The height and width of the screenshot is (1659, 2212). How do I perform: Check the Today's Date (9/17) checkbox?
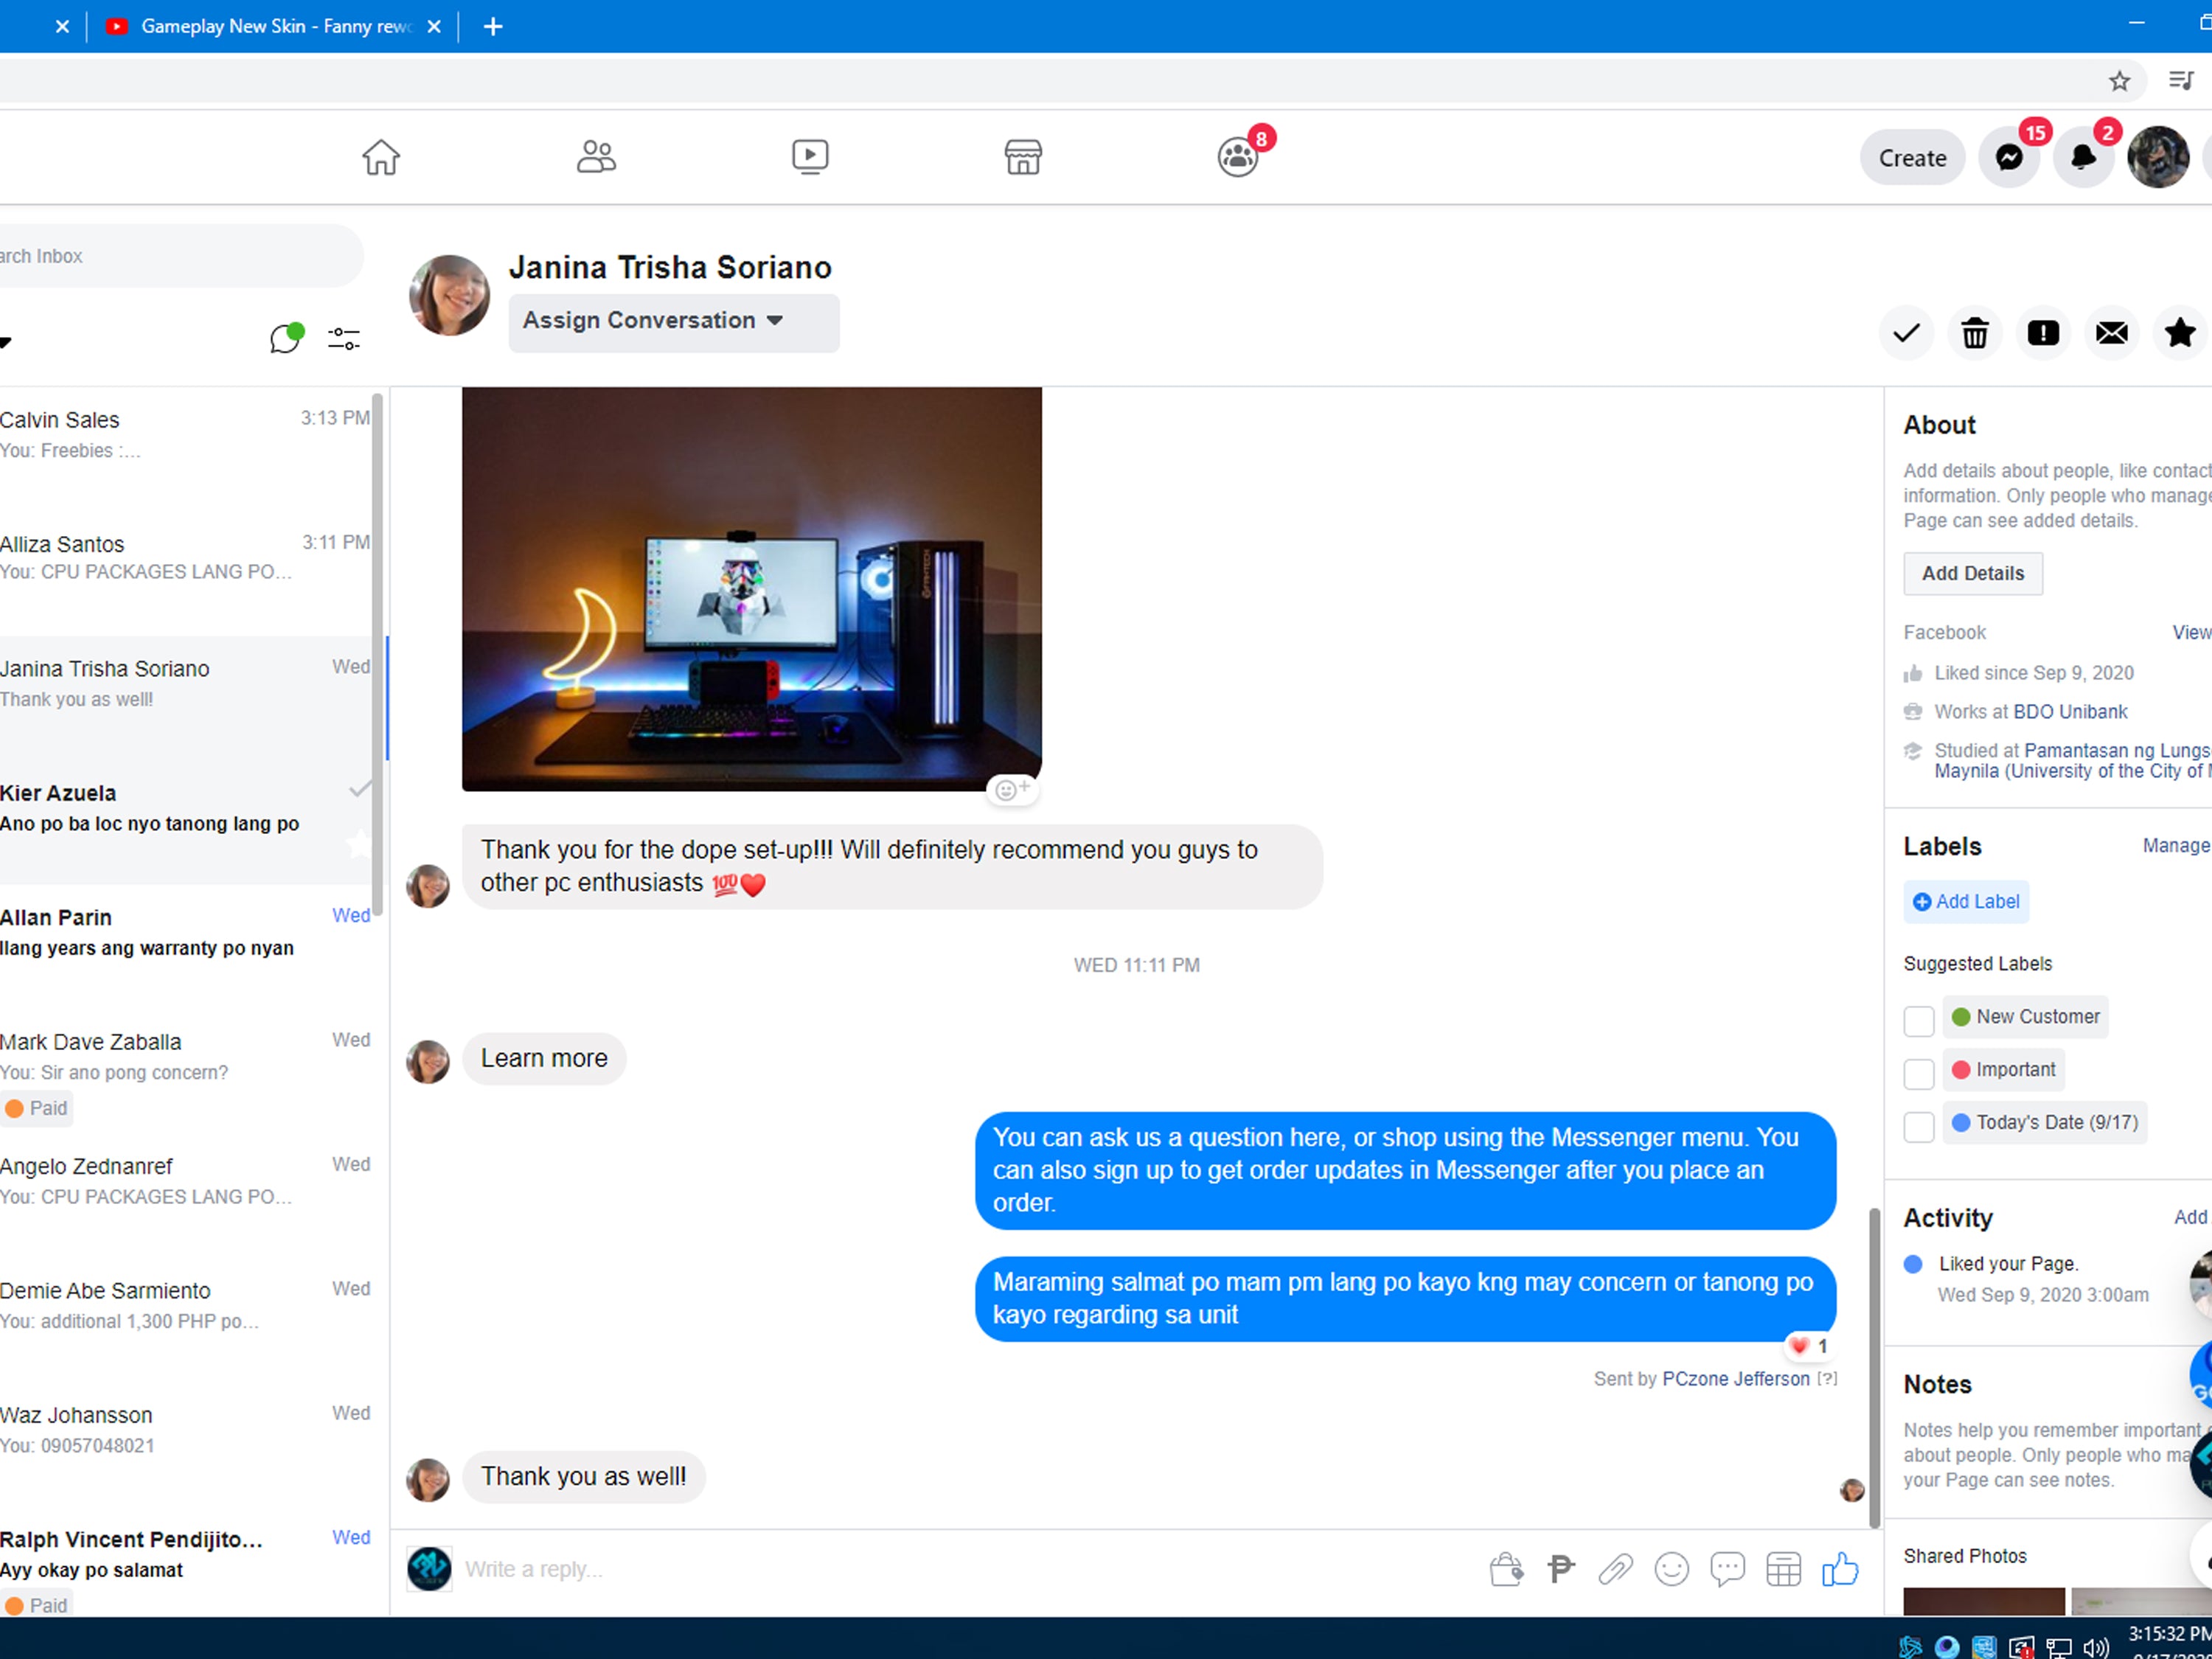pyautogui.click(x=1918, y=1126)
